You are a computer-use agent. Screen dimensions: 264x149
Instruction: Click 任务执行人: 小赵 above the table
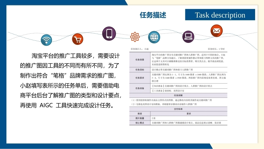click(140, 49)
